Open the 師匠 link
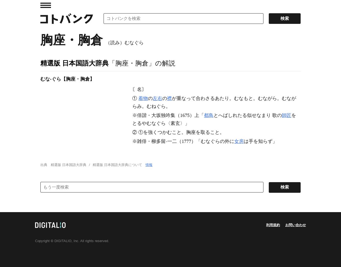Screen dimensions: 341x267 pyautogui.click(x=286, y=115)
